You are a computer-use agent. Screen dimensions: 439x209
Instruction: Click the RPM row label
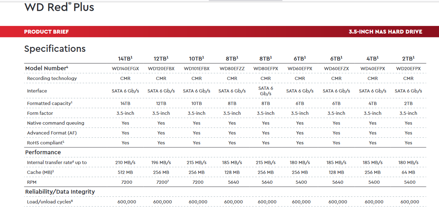point(32,182)
